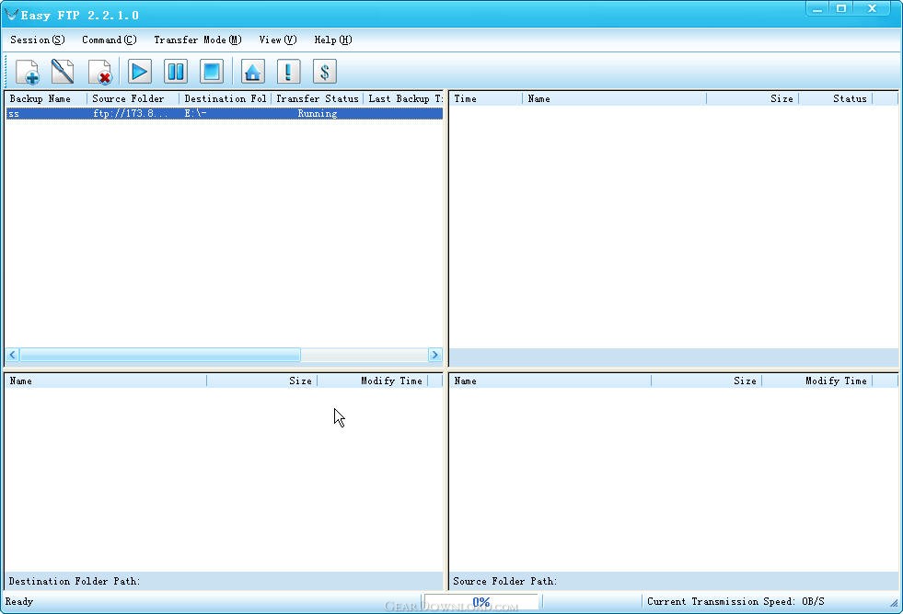This screenshot has width=903, height=614.
Task: Click the Time column header in log panel
Action: [x=486, y=99]
